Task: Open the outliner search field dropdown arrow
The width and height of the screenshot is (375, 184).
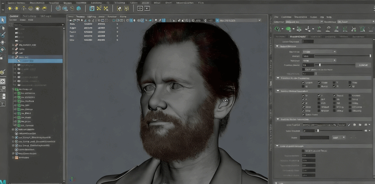Action: (x=63, y=25)
